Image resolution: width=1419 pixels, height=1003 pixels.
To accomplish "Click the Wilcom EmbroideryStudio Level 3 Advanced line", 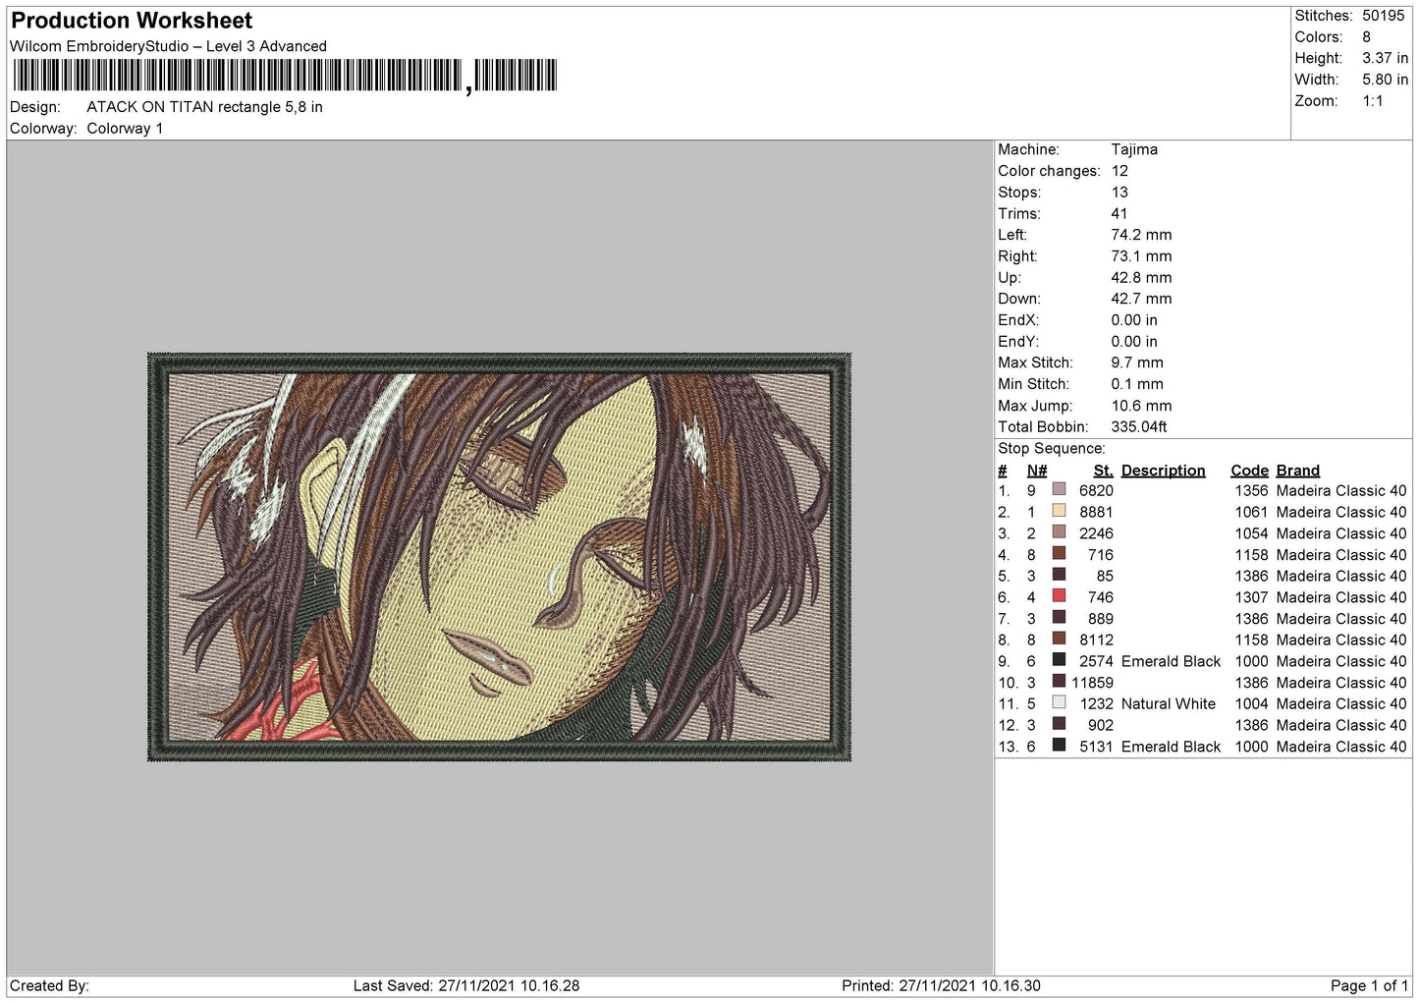I will (168, 46).
